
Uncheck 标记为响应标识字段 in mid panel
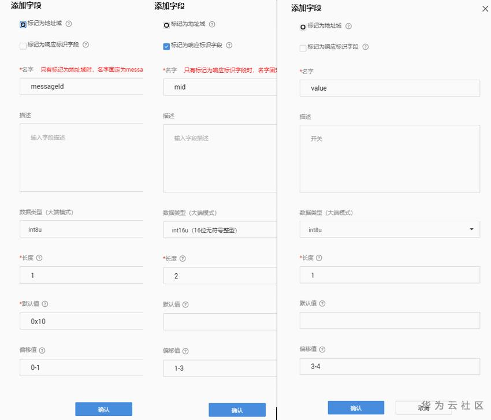coord(166,47)
